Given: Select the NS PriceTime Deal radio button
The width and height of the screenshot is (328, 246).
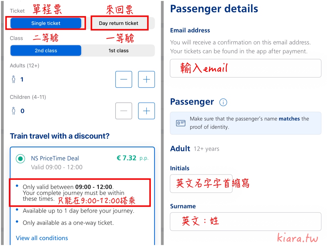Looking at the screenshot, I should coord(20,159).
